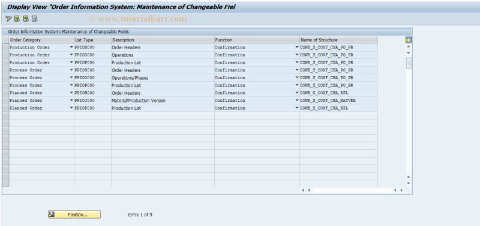Viewport: 480px width, 226px height.
Task: Open Order Category dropdown for Planned Order PPIOJ000
Action: coord(71,100)
